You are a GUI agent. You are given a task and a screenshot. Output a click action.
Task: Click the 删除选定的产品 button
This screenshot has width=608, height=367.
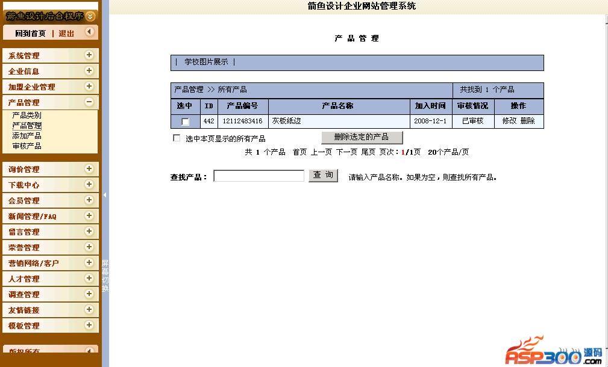pyautogui.click(x=362, y=137)
